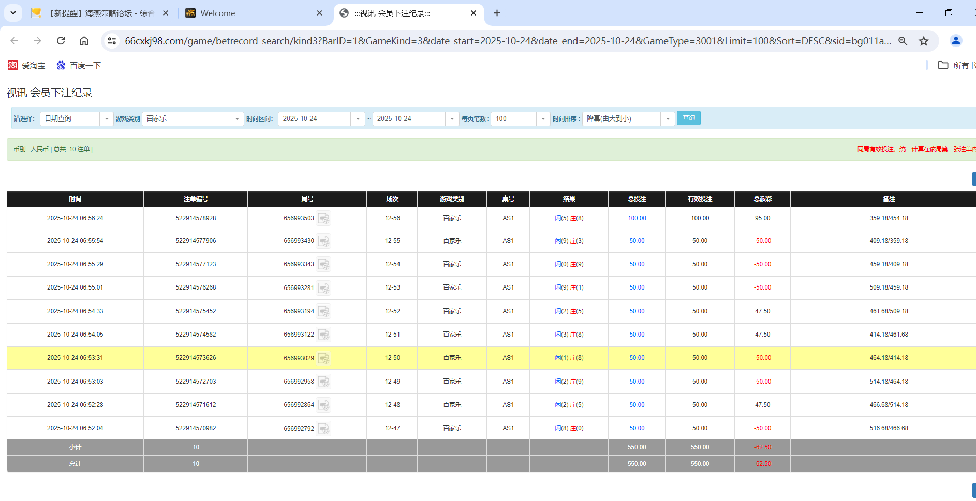Toggle the bookmark star in the address bar
Image resolution: width=976 pixels, height=501 pixels.
pyautogui.click(x=924, y=41)
